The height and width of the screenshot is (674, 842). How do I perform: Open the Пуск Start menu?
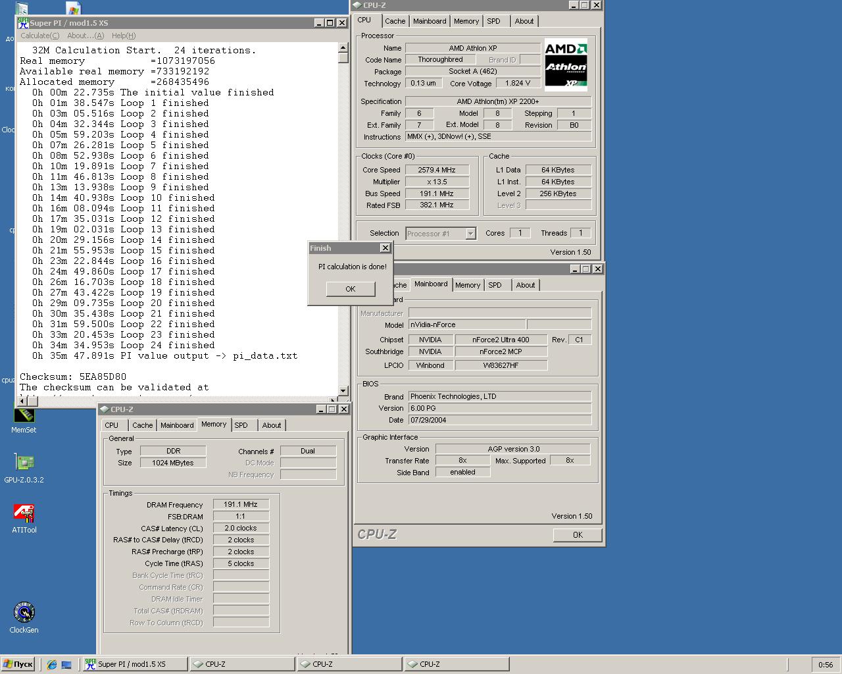(18, 664)
